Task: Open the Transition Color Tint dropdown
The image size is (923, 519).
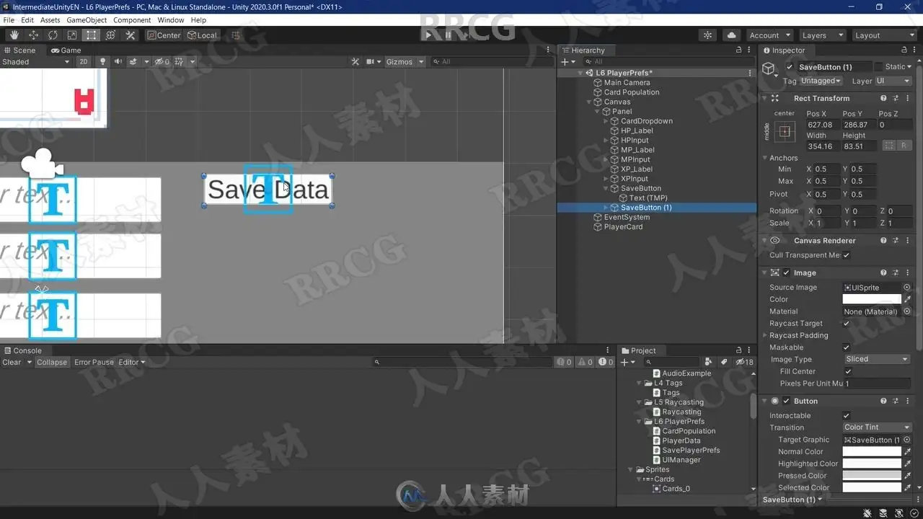Action: tap(877, 427)
